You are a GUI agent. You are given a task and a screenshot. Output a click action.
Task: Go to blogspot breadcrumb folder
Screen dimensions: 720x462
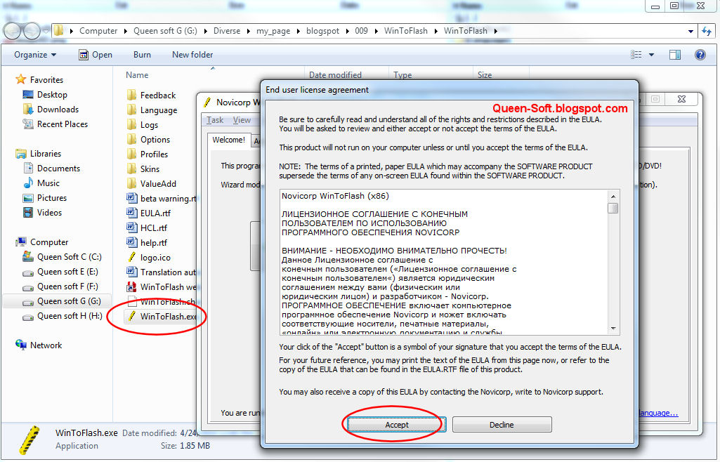[x=323, y=31]
